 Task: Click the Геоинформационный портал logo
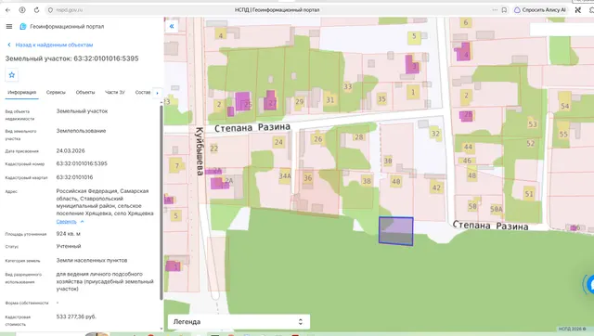coord(62,27)
